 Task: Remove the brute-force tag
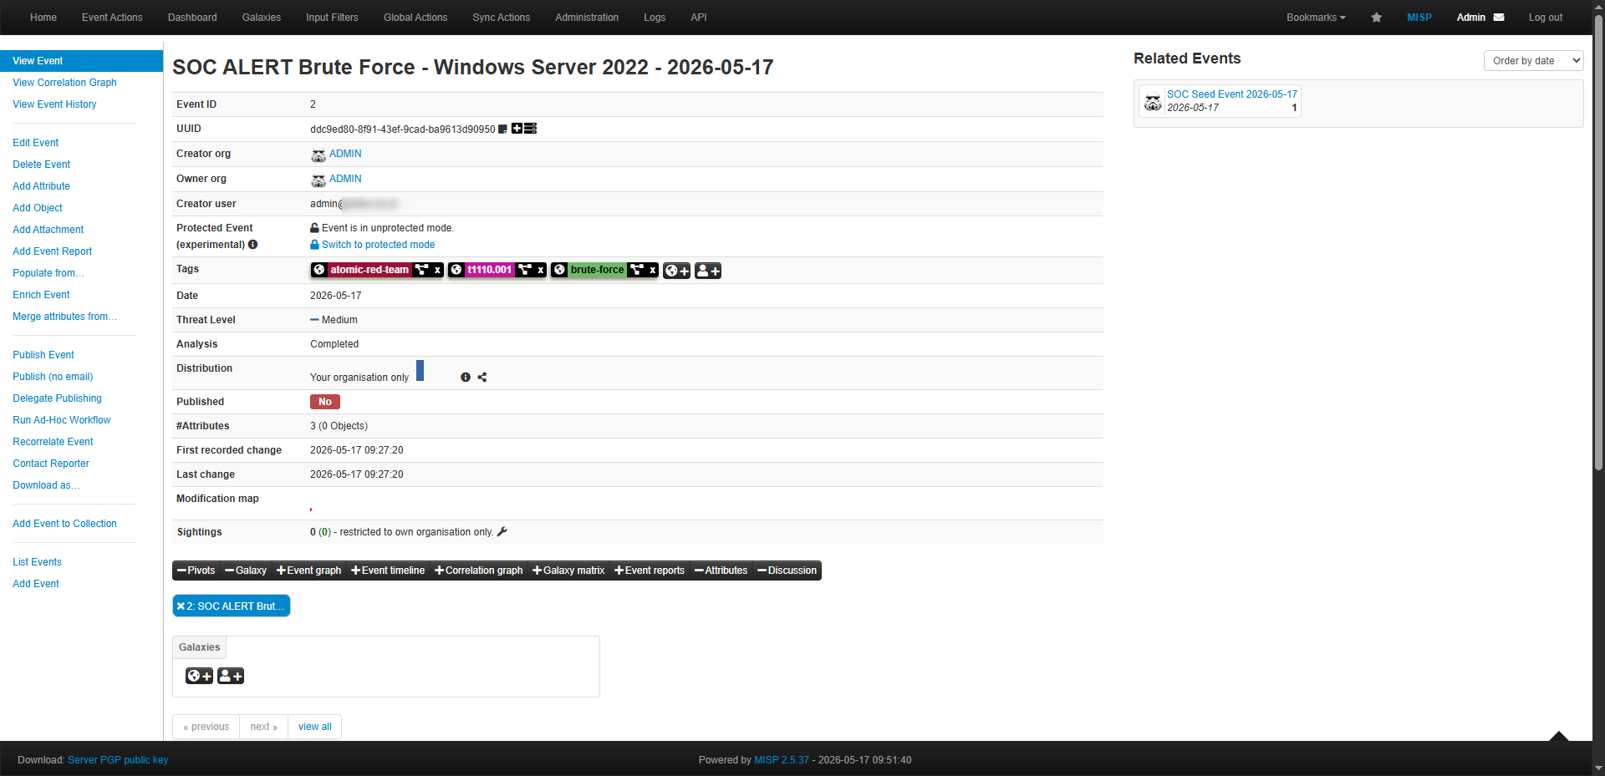click(653, 270)
